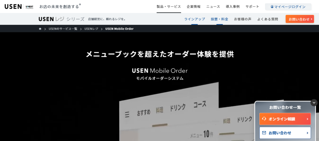Click USENのサービス一覧 breadcrumb link
The width and height of the screenshot is (319, 141).
63,29
